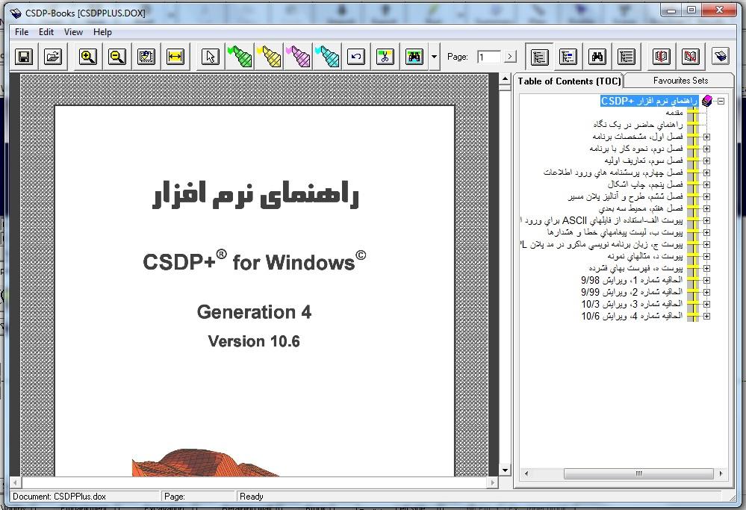The image size is (746, 510).
Task: Open the Help menu
Action: tap(102, 32)
